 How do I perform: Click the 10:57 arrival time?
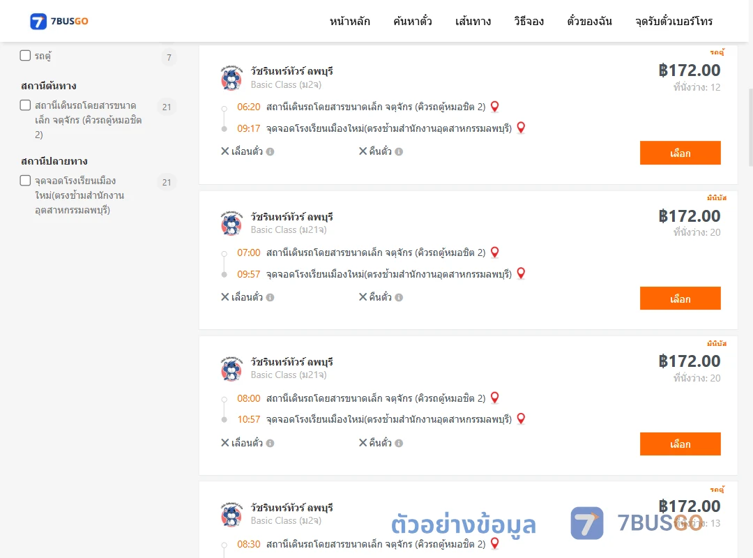[x=249, y=419]
